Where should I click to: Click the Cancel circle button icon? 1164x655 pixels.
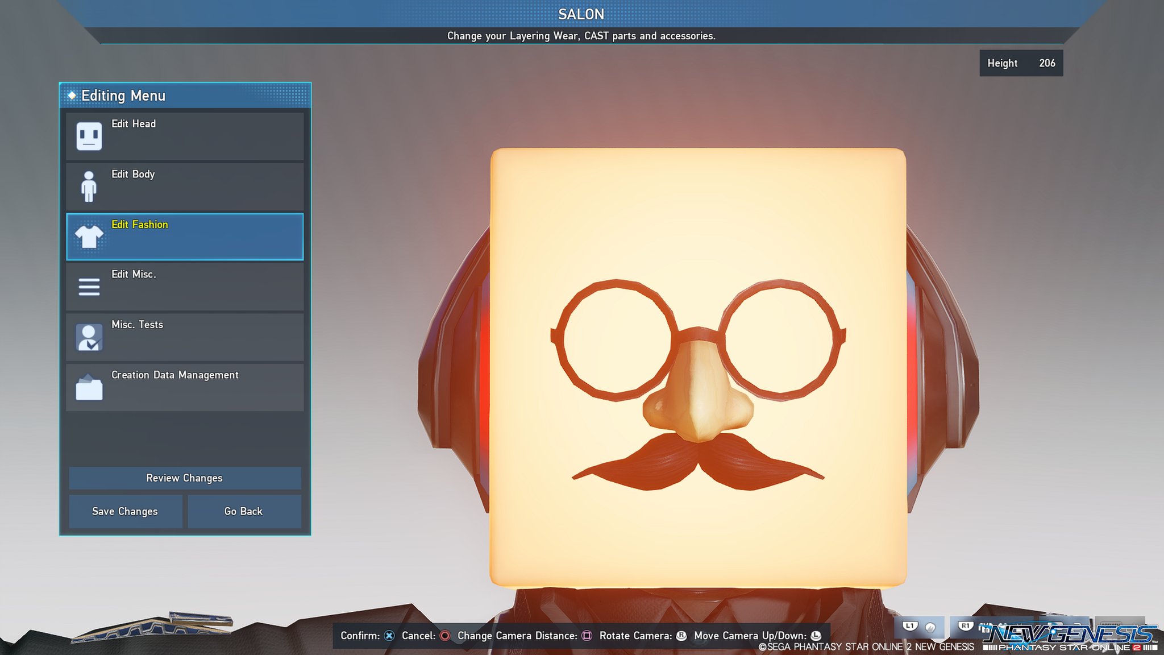pos(445,636)
